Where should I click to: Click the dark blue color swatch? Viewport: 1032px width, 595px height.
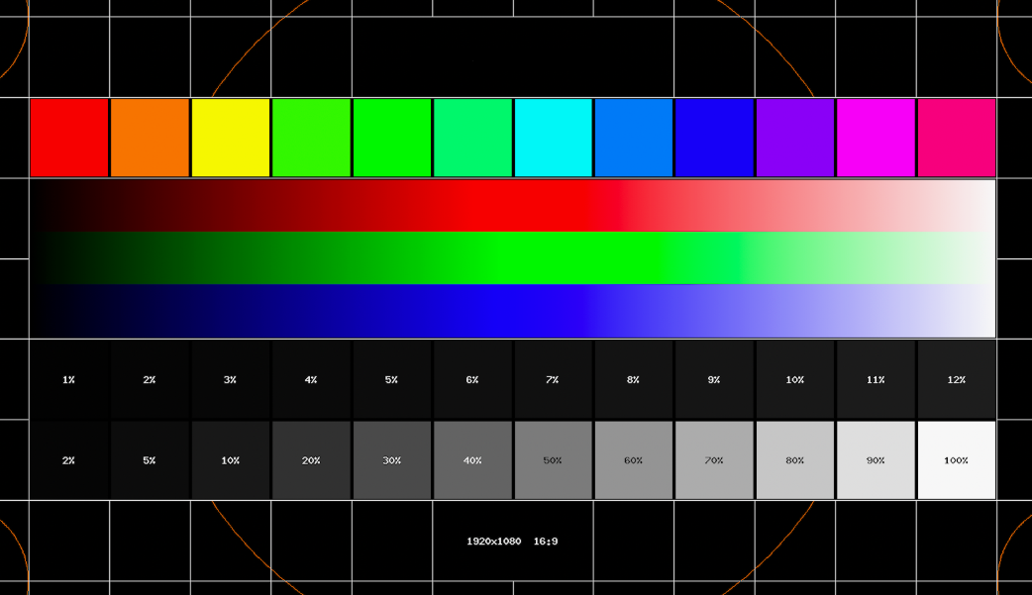pyautogui.click(x=715, y=138)
